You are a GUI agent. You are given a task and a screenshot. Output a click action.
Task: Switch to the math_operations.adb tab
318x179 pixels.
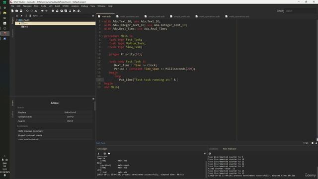[x=209, y=16]
